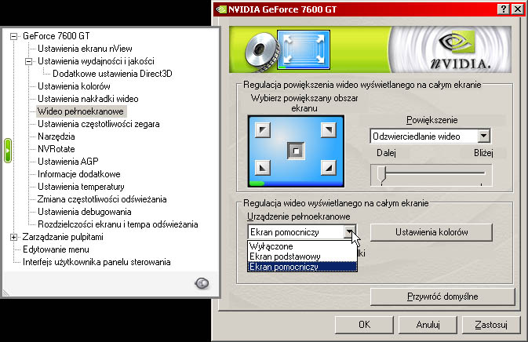Viewport: 528px width, 342px height.
Task: Select GeForce 7600 GT root label
Action: click(56, 36)
